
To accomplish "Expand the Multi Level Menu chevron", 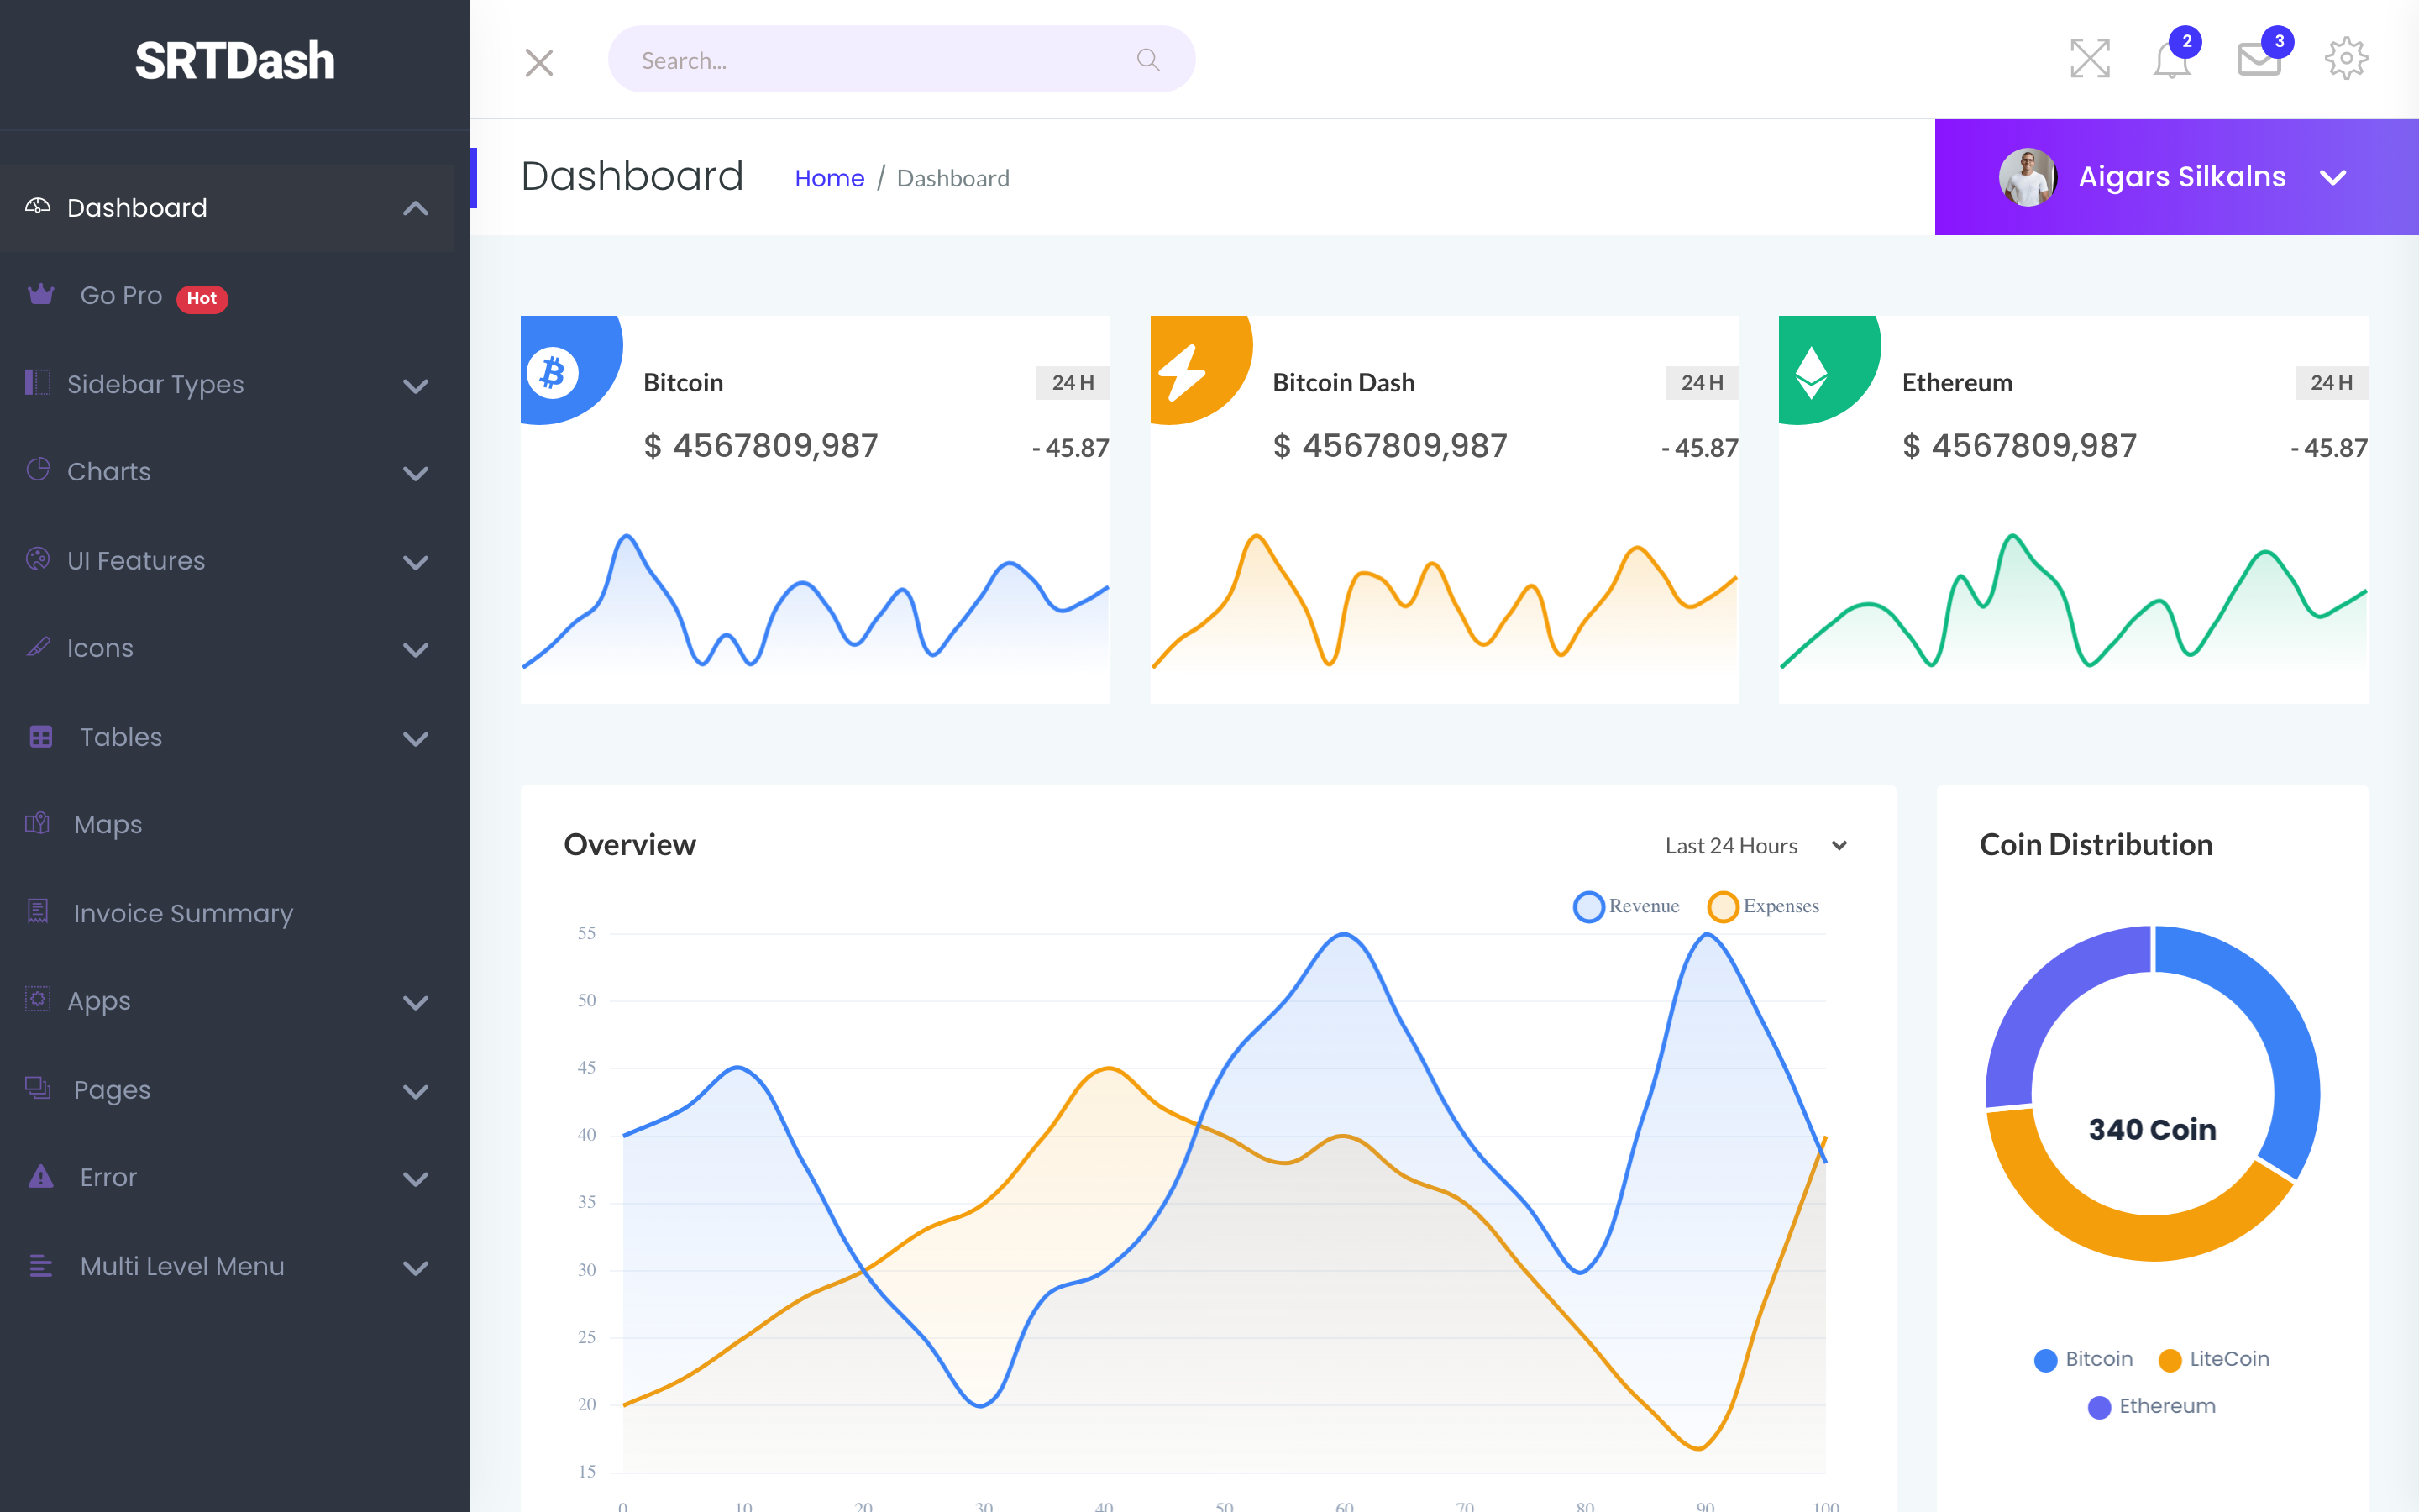I will [416, 1268].
